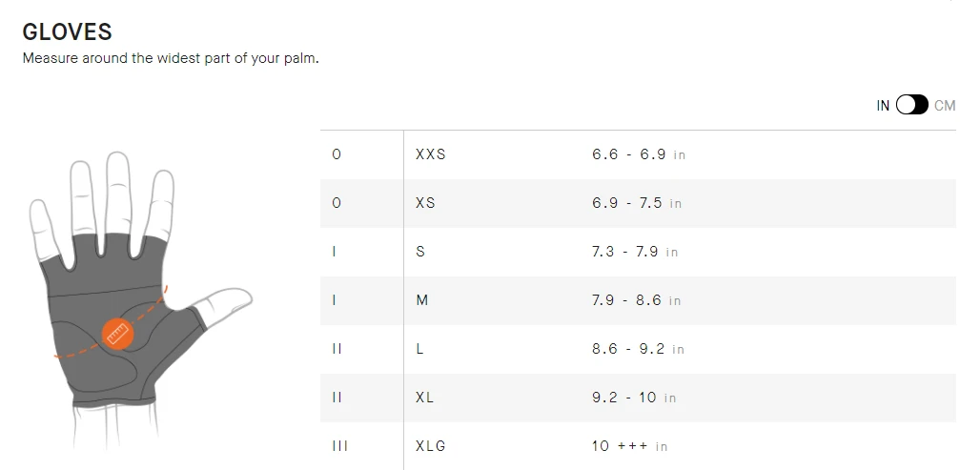
Task: Click the 6.6 - 6.9 in measurement
Action: point(638,154)
